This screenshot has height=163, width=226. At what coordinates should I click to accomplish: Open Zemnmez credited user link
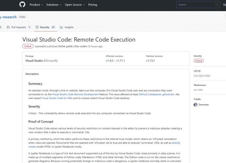(x=203, y=105)
